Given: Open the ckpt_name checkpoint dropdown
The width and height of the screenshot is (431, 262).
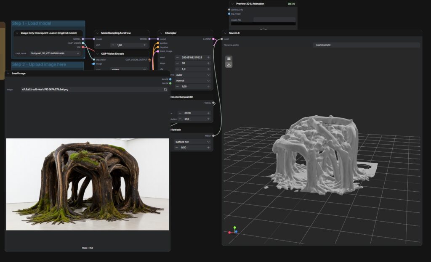Looking at the screenshot, I should [x=55, y=53].
